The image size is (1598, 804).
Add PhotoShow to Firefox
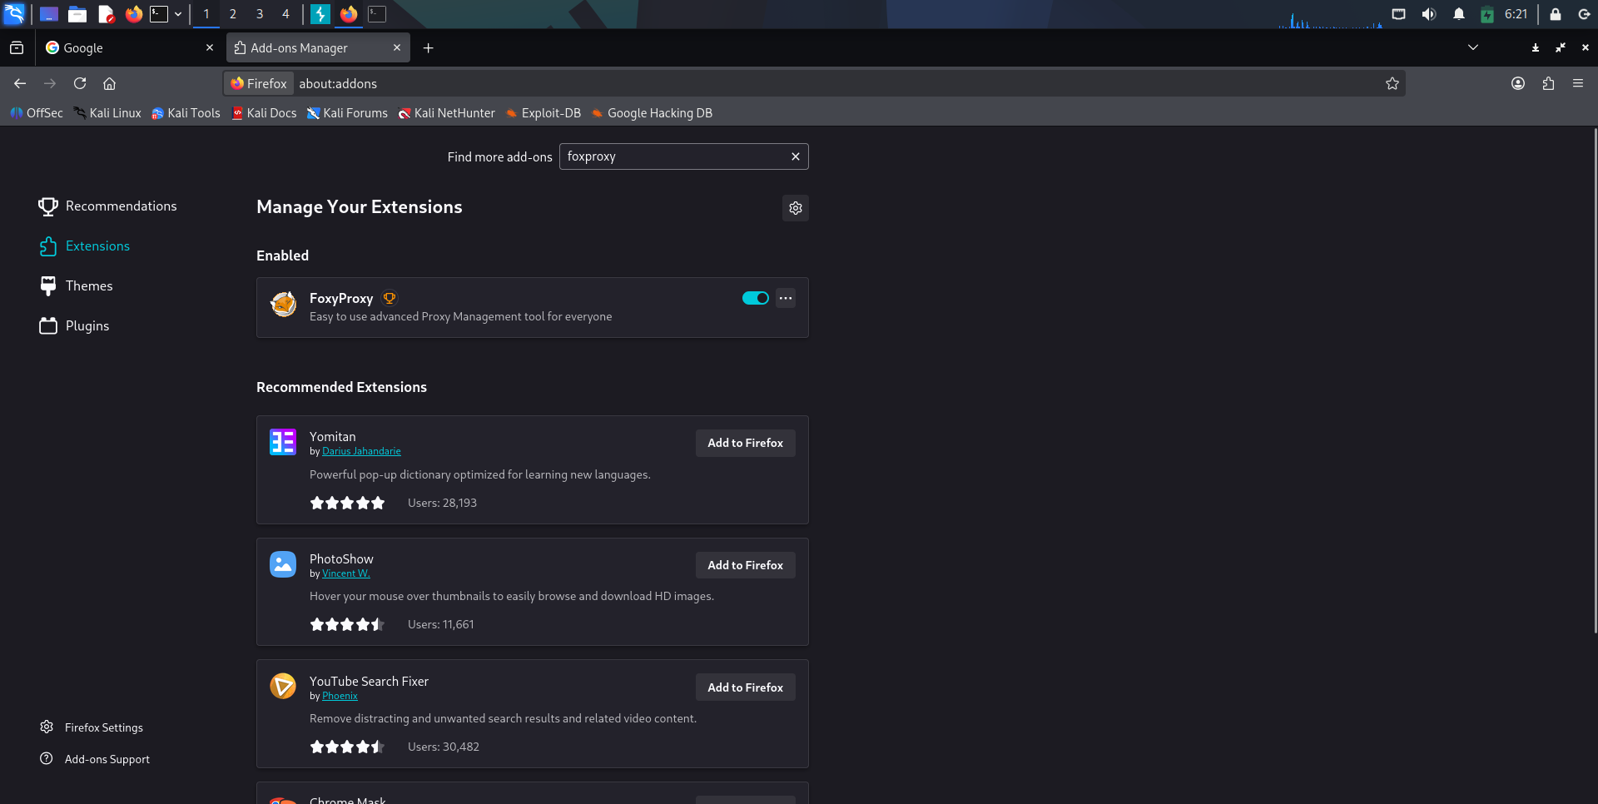click(x=746, y=565)
